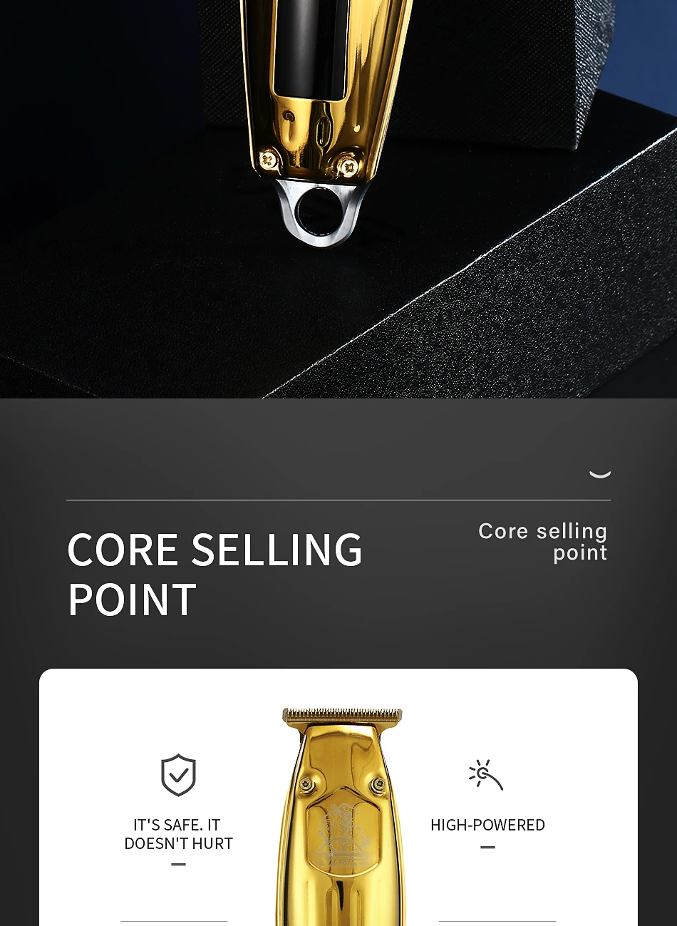This screenshot has width=677, height=926.
Task: Click the small curved smile icon
Action: click(600, 474)
